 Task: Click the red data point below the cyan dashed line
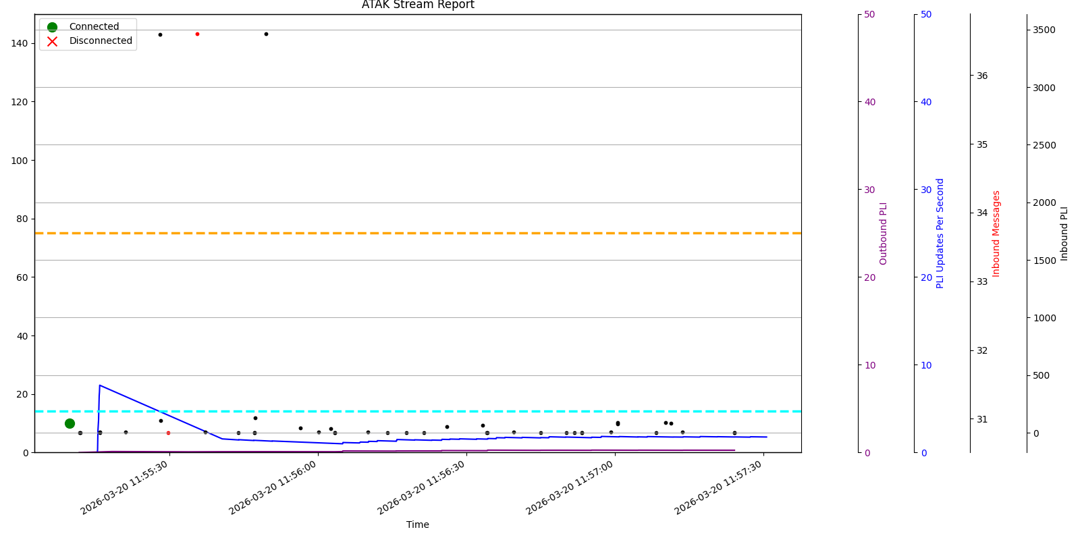pos(168,433)
